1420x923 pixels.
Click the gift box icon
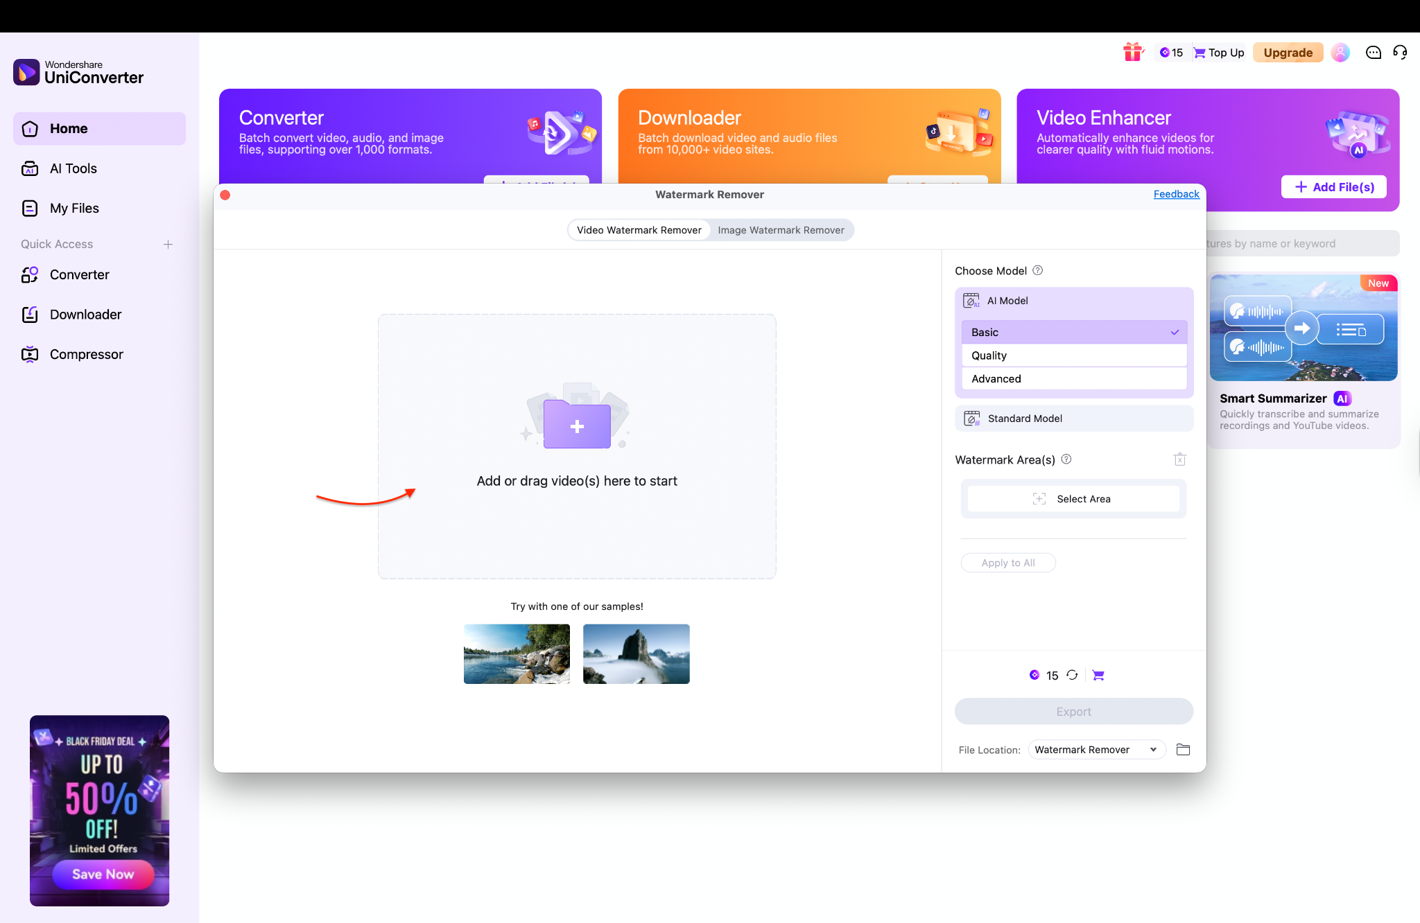pos(1132,52)
